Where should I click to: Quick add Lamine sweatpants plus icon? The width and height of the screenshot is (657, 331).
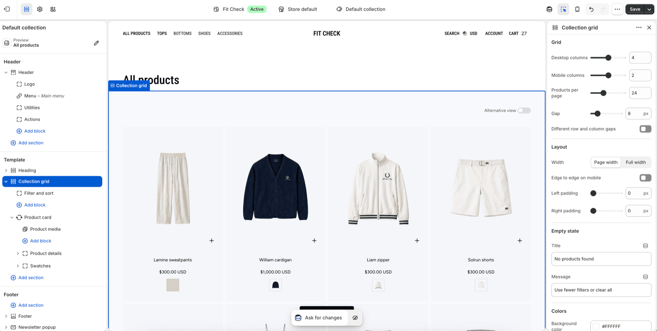click(x=212, y=240)
